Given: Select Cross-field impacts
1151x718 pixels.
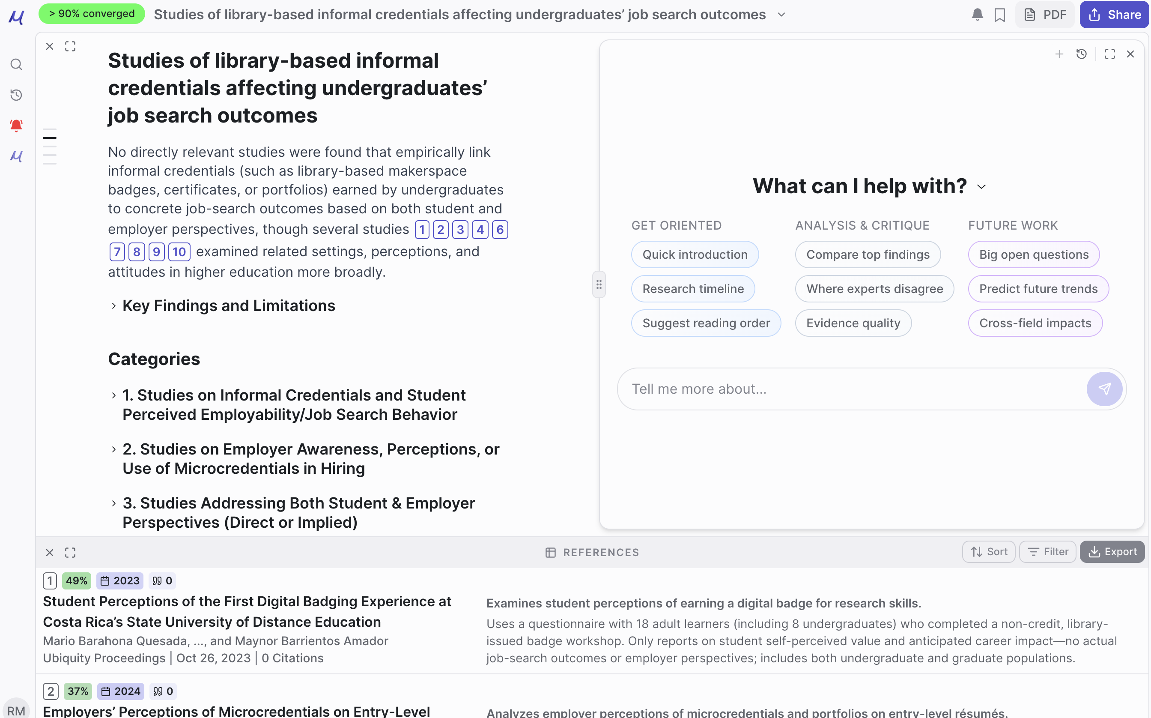Looking at the screenshot, I should pyautogui.click(x=1035, y=323).
